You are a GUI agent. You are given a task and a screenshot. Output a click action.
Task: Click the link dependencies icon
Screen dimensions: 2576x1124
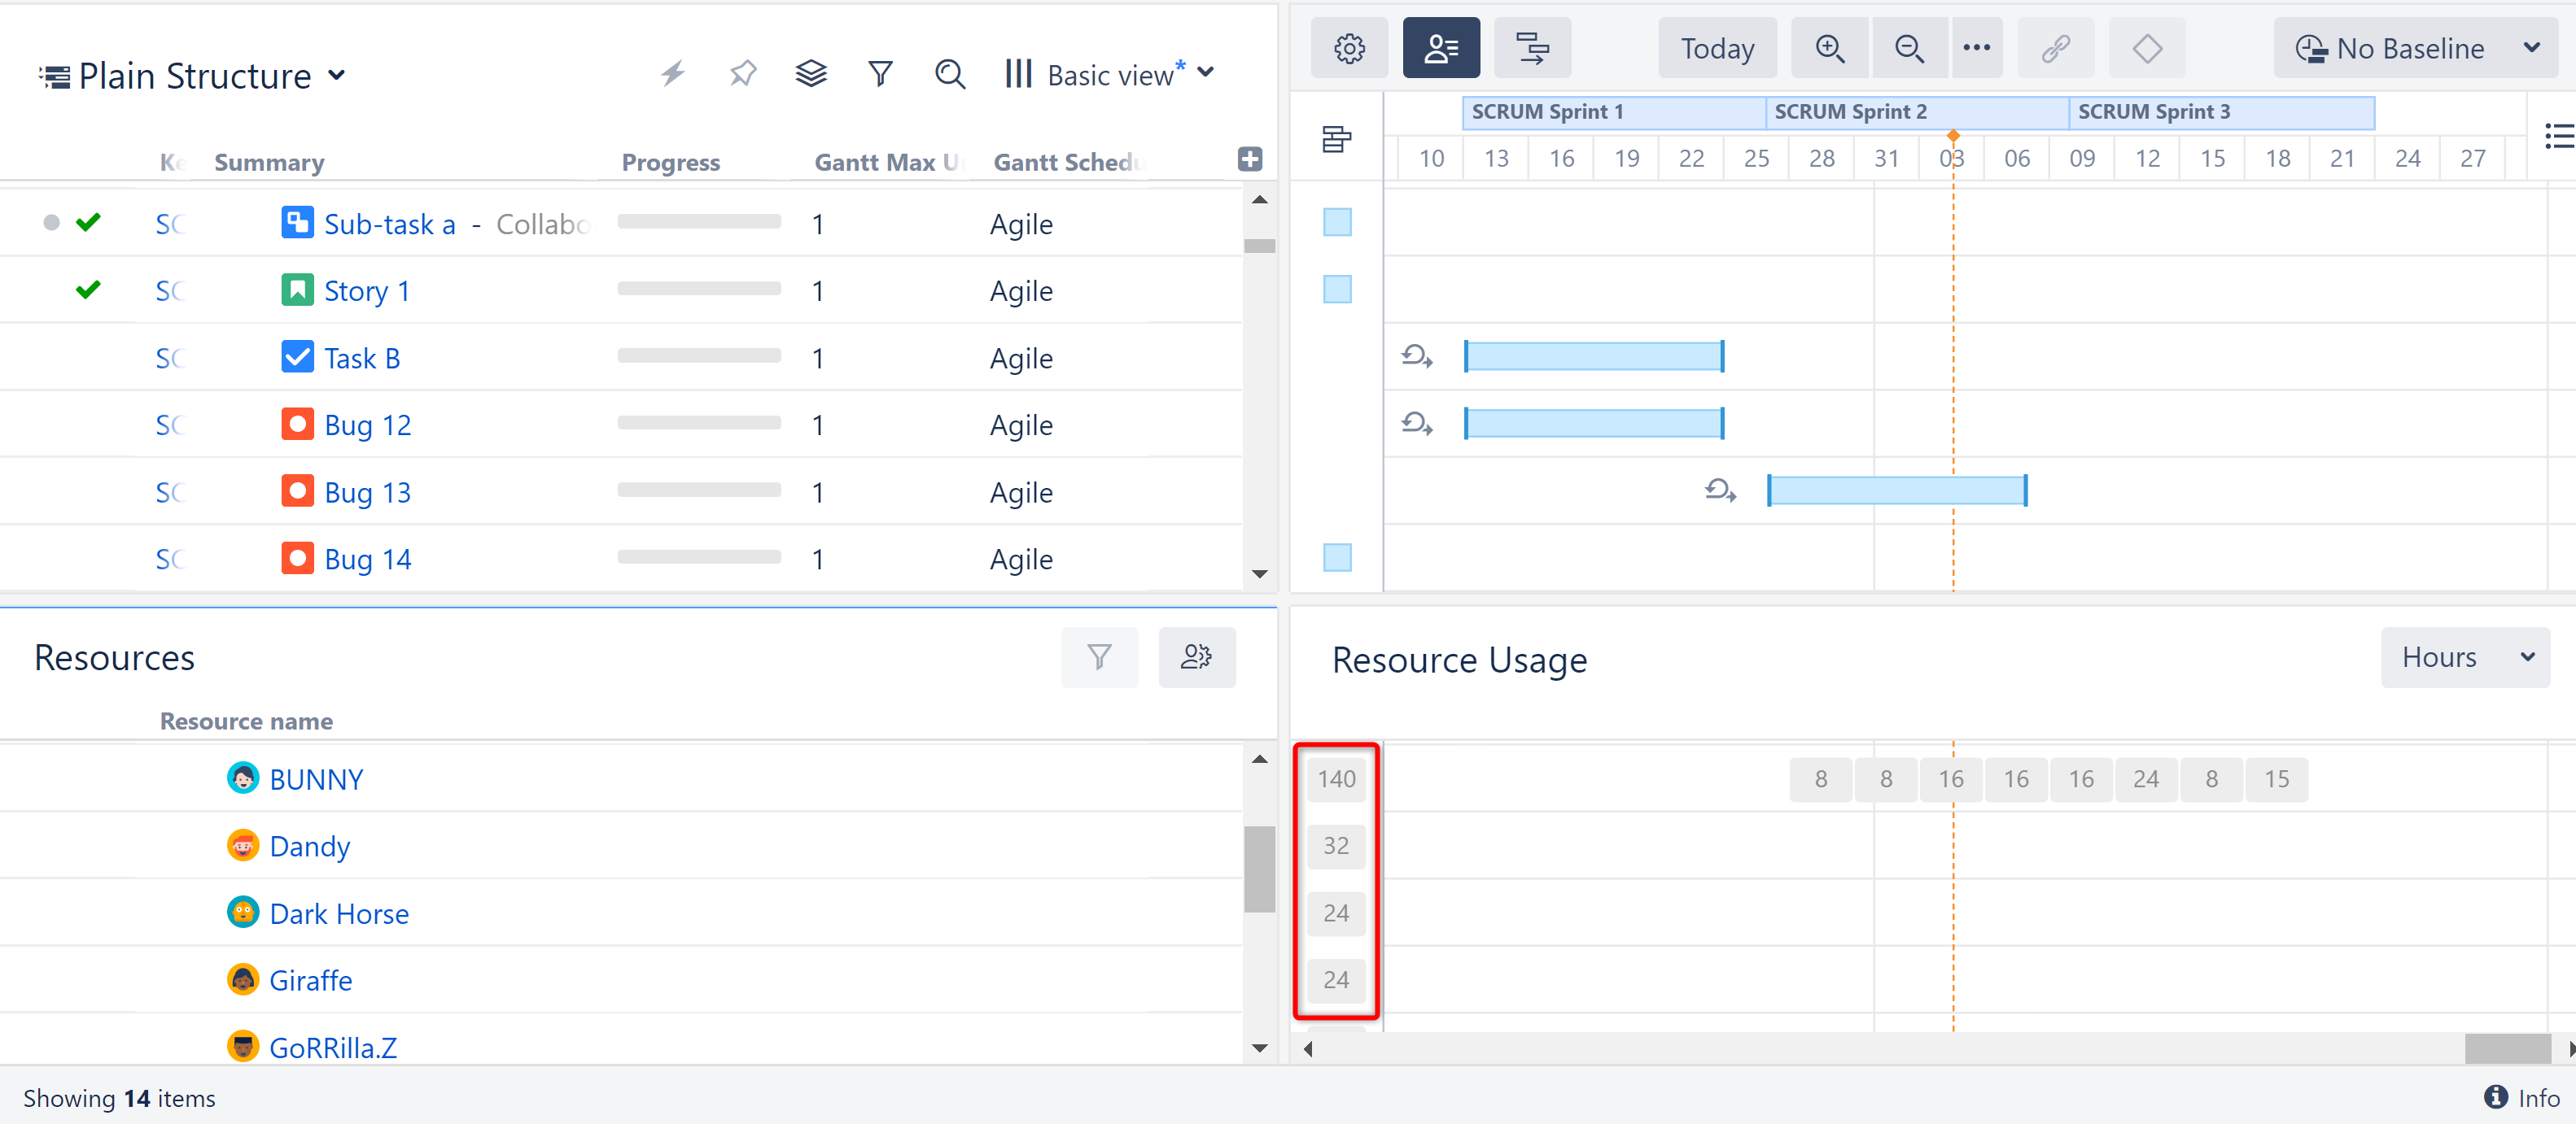point(2056,47)
